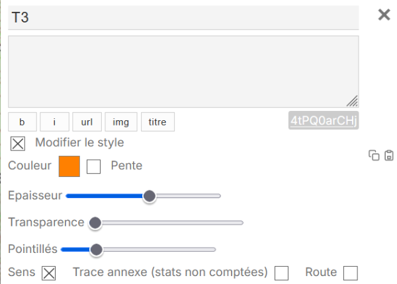Click the paste style clipboard icon
397x284 pixels.
click(389, 156)
